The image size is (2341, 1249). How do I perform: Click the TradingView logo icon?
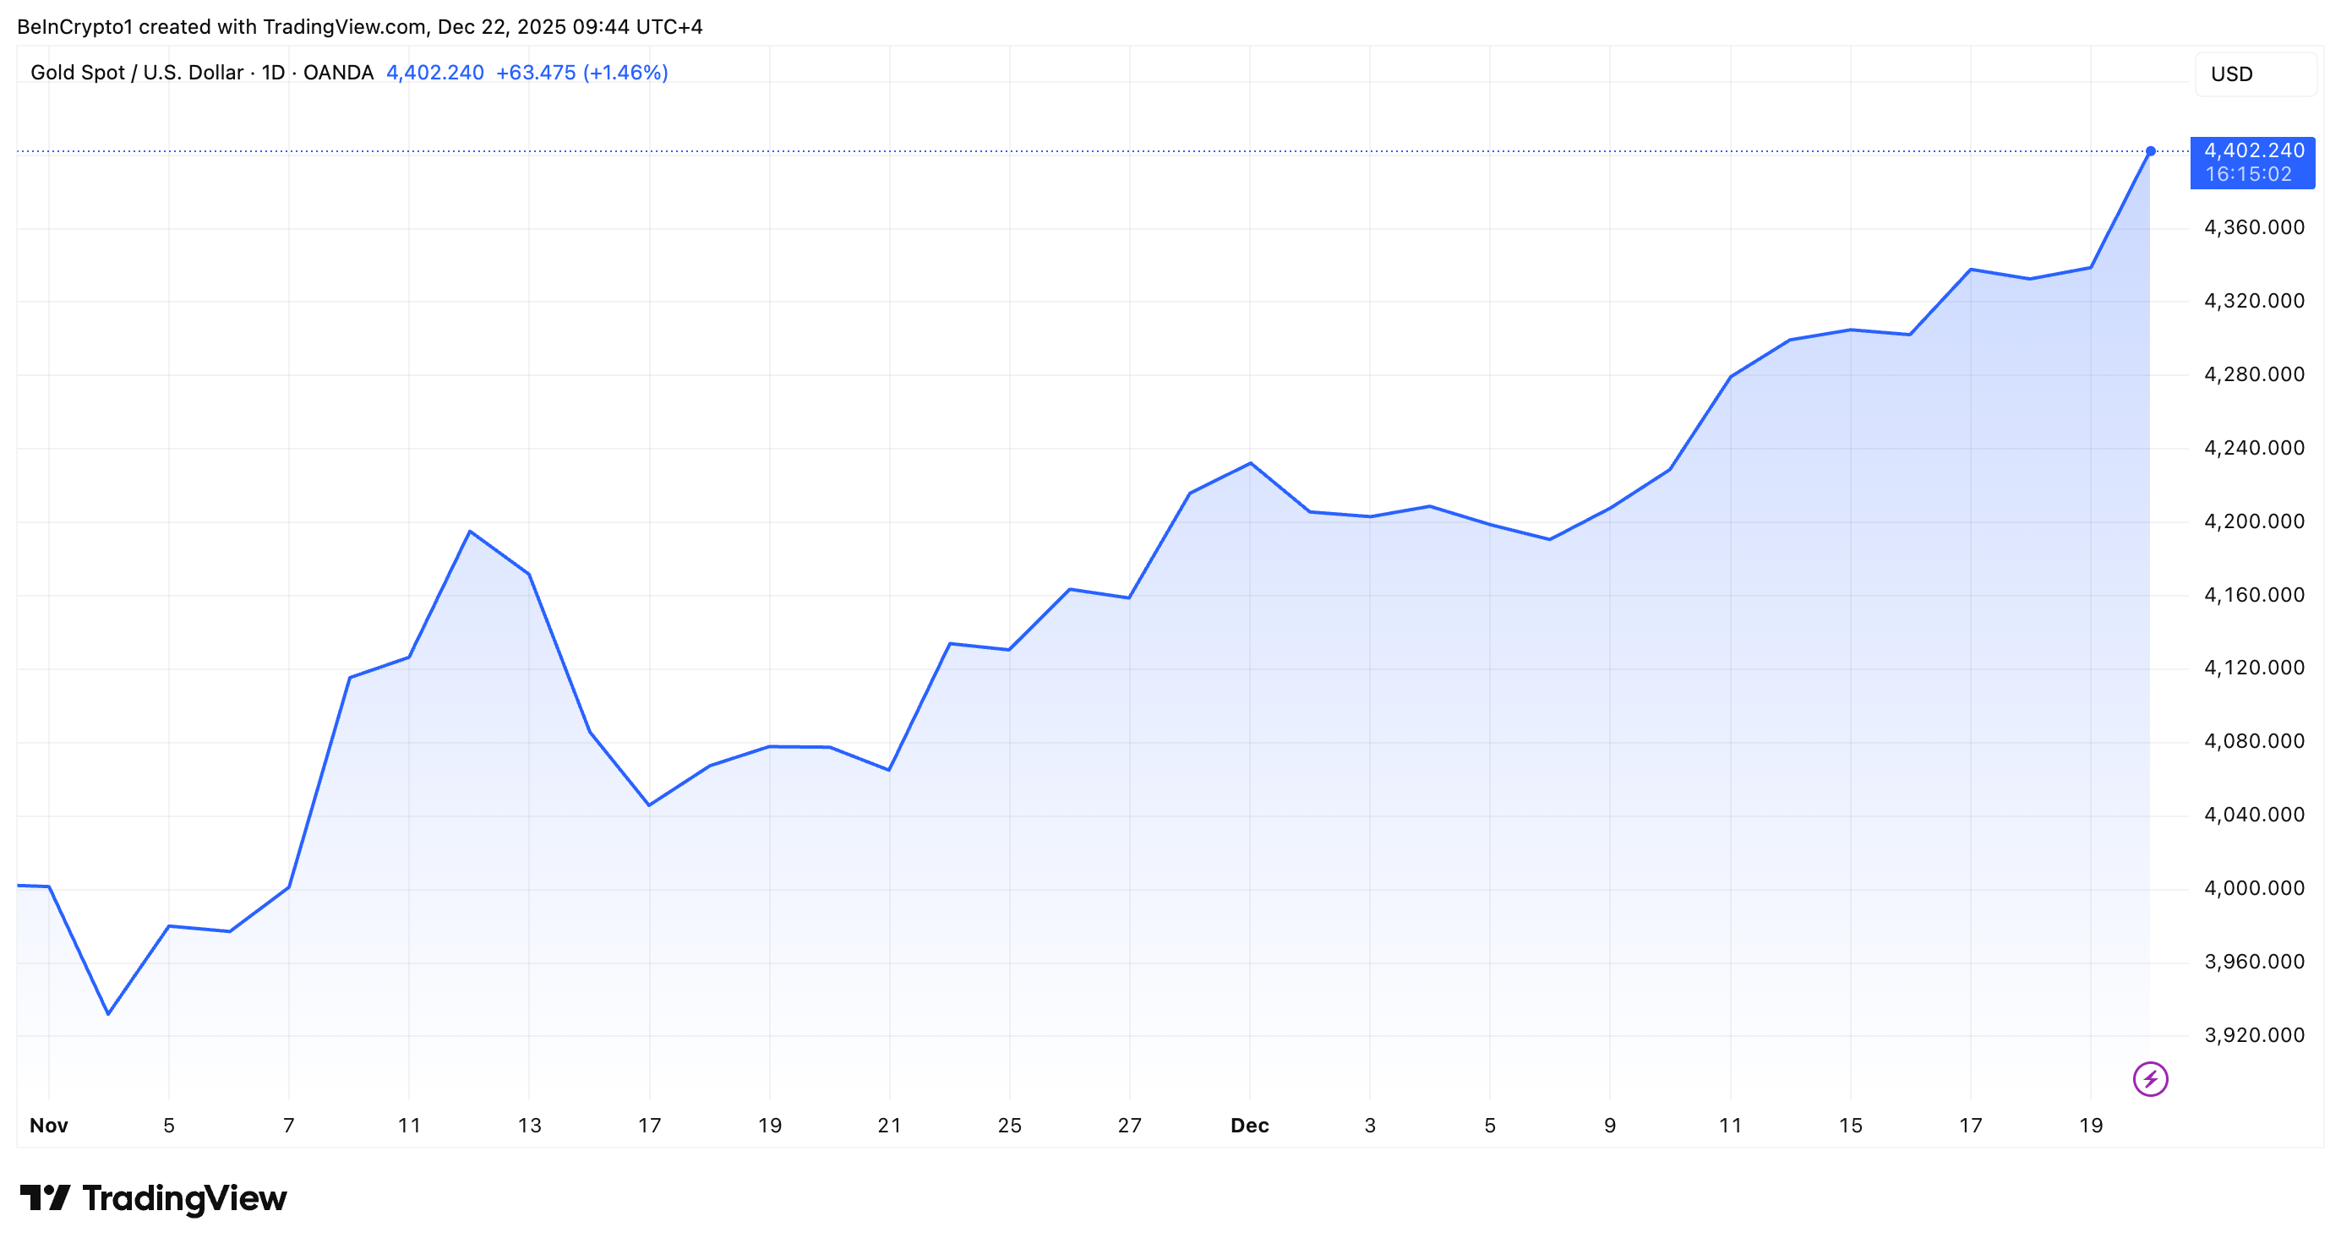(45, 1197)
